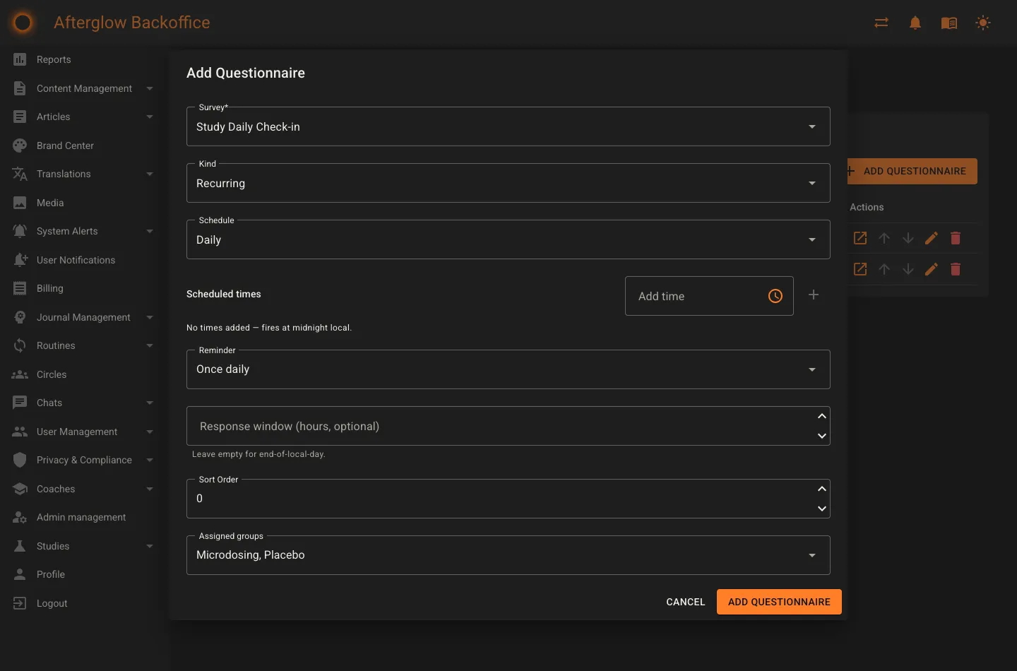The image size is (1017, 671).
Task: Click the Brand Center palette icon
Action: [x=20, y=146]
